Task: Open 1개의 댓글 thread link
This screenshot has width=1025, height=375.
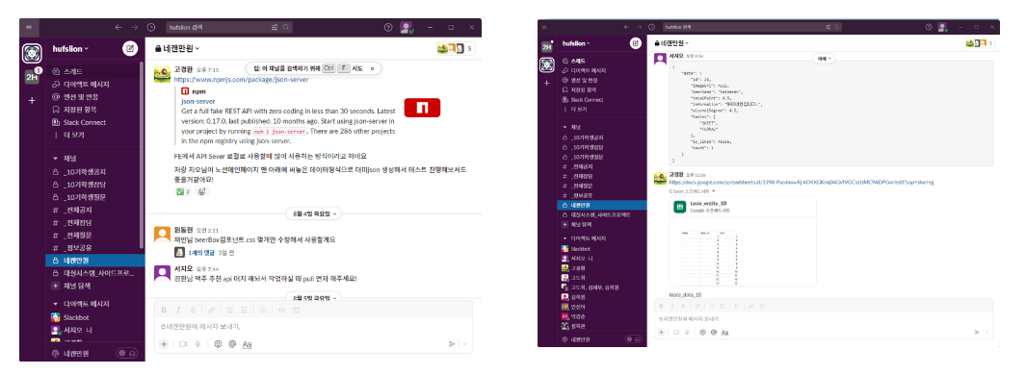Action: click(x=200, y=252)
